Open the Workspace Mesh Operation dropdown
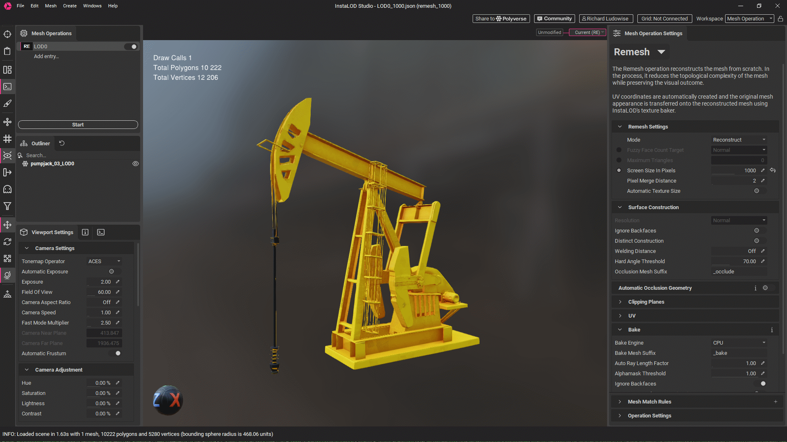The height and width of the screenshot is (442, 787). [x=749, y=19]
